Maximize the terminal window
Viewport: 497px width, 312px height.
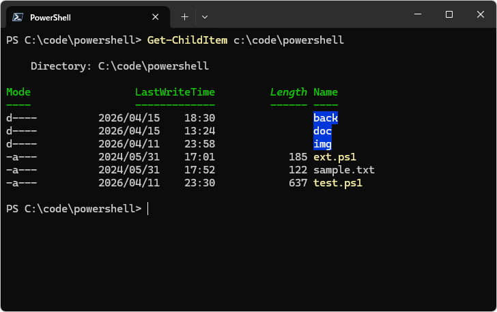click(449, 14)
